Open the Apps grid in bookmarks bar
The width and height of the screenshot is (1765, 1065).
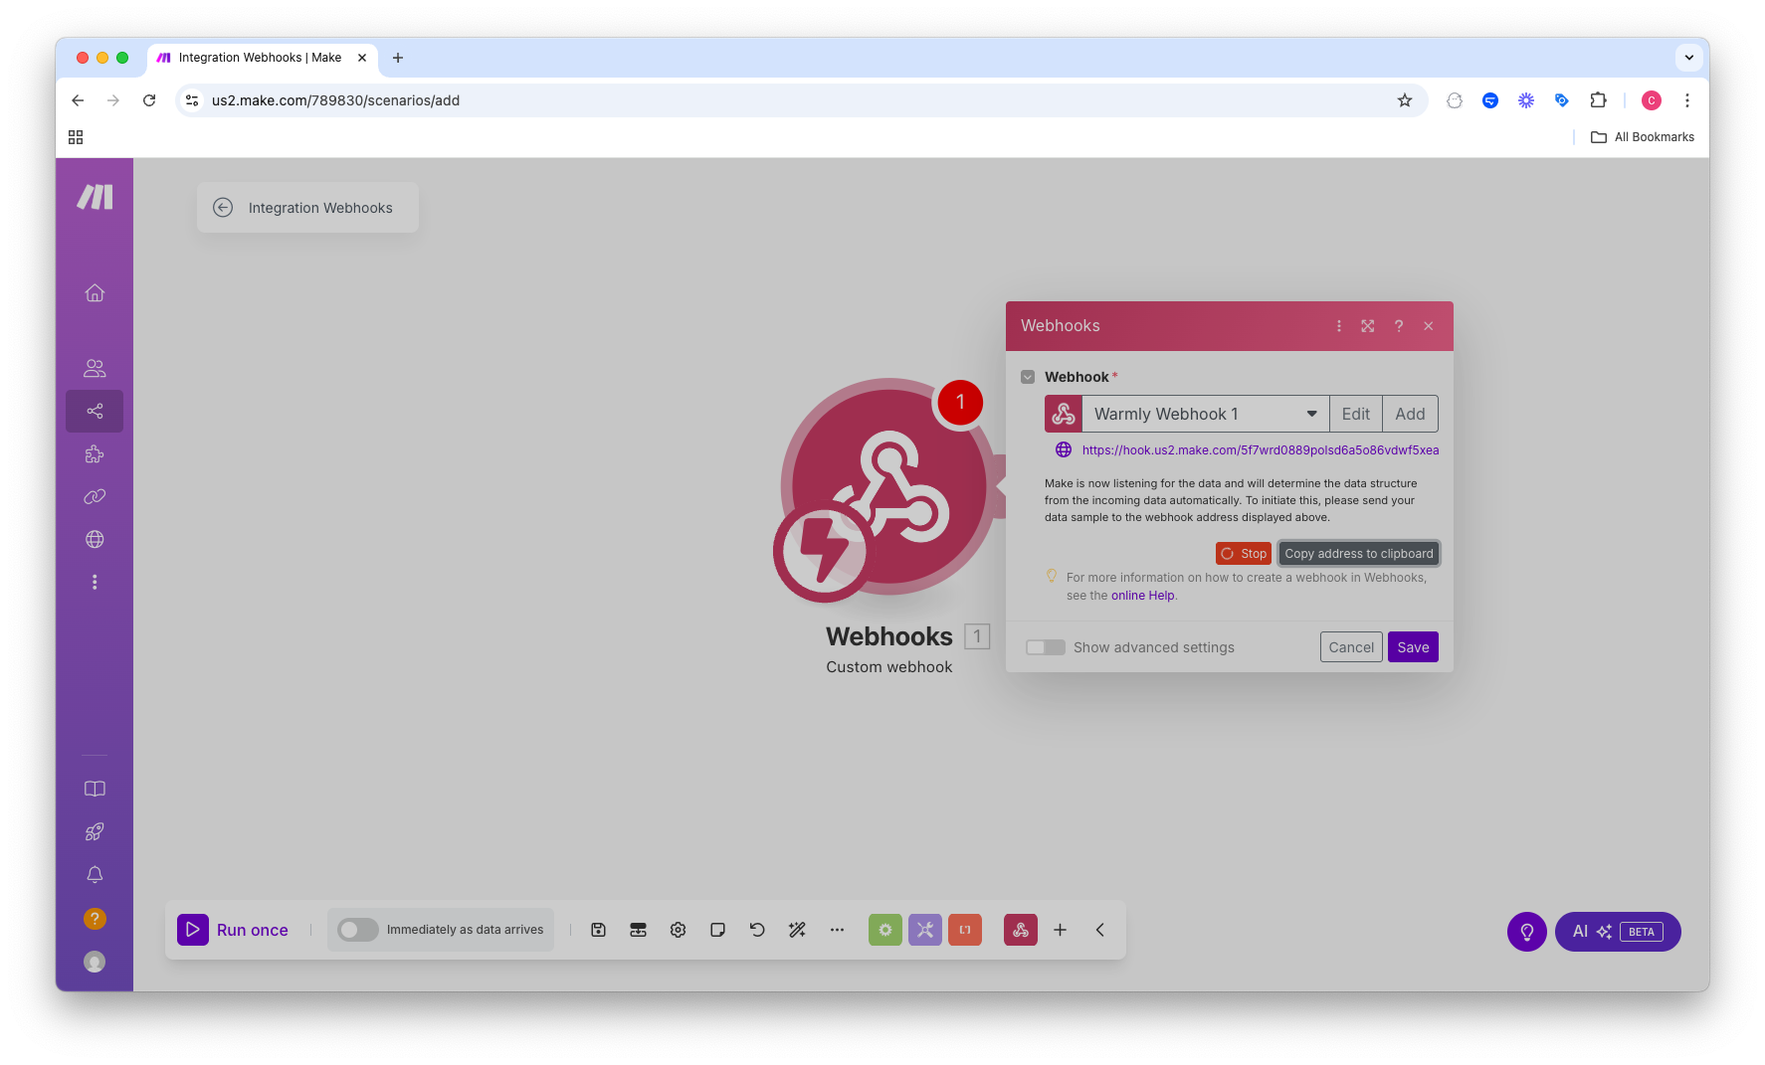pyautogui.click(x=76, y=137)
